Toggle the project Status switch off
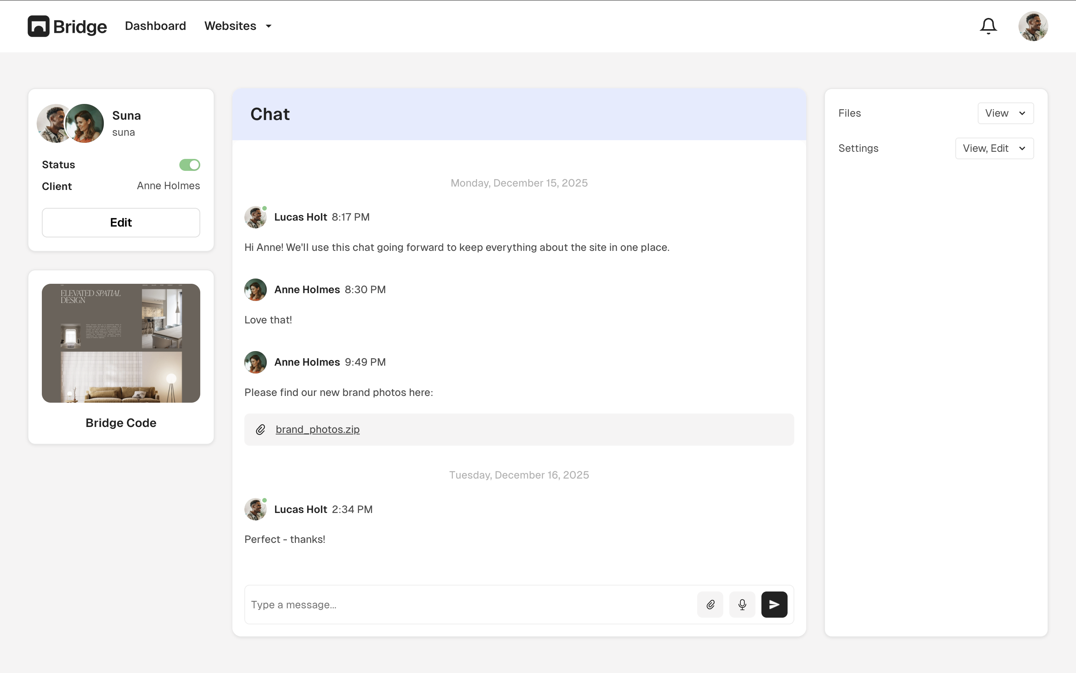 point(189,165)
